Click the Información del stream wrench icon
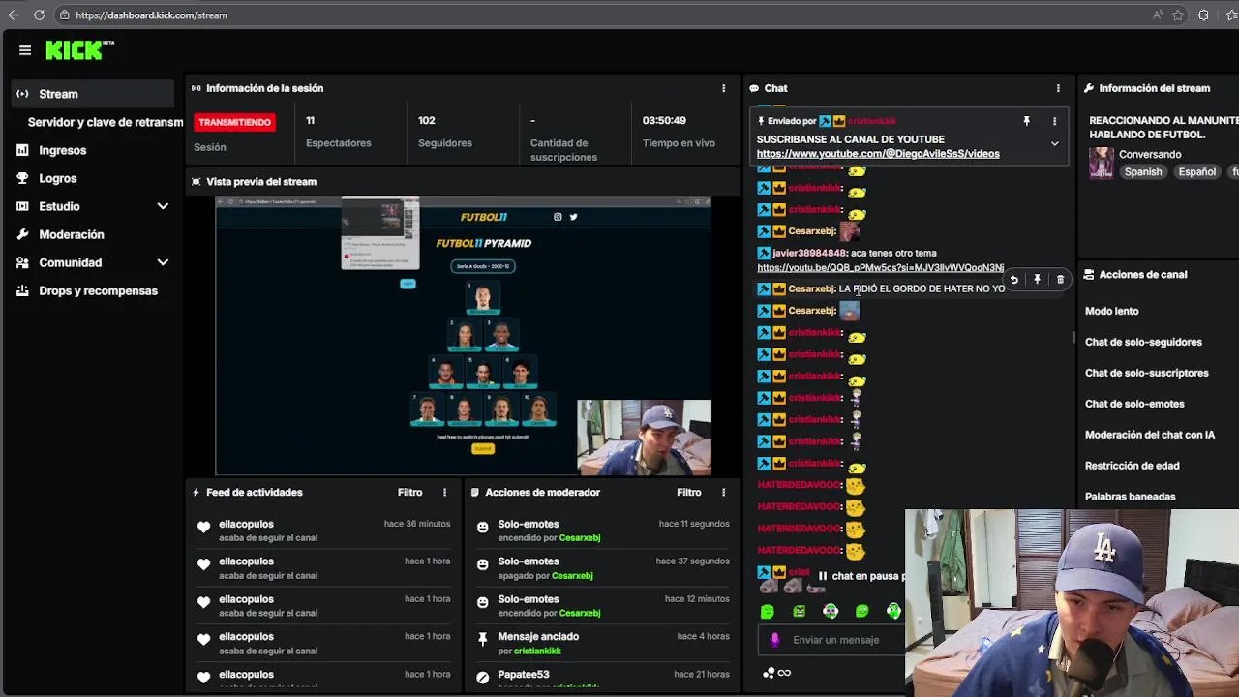The image size is (1239, 697). tap(1089, 88)
